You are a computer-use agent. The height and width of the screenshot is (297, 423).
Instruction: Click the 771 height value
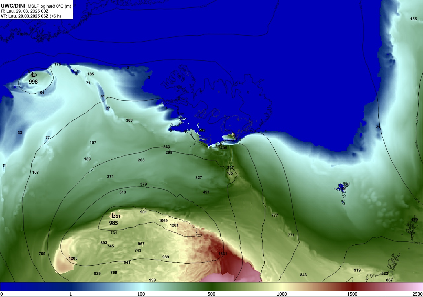pos(291,235)
